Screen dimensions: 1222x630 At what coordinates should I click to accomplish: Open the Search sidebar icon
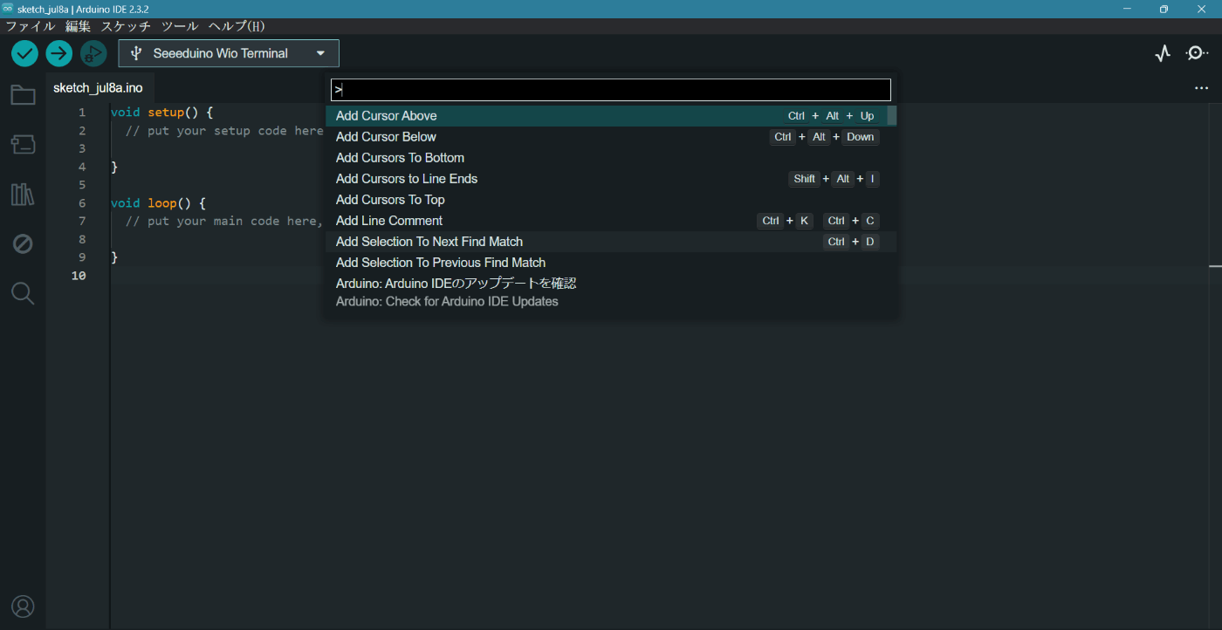[23, 293]
